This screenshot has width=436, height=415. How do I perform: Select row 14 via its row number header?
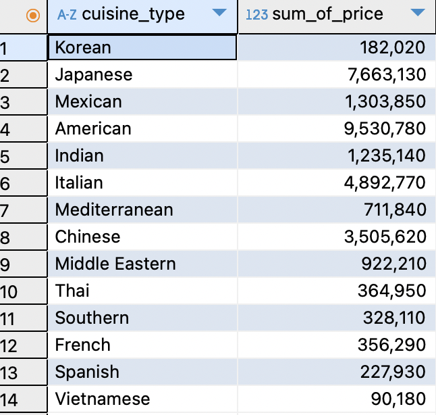24,399
